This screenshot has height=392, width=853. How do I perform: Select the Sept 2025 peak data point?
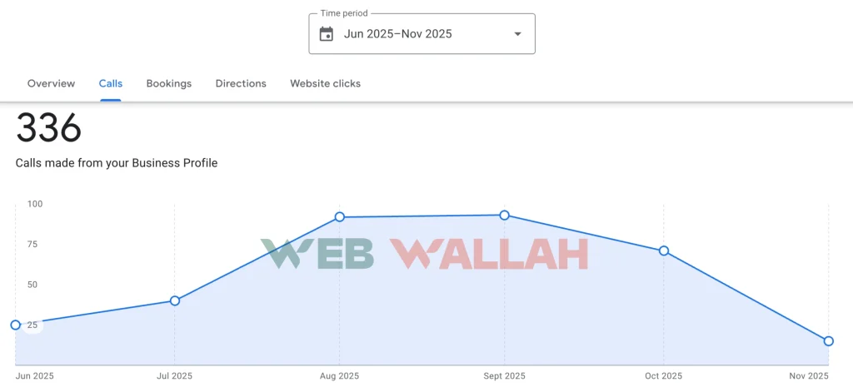505,216
